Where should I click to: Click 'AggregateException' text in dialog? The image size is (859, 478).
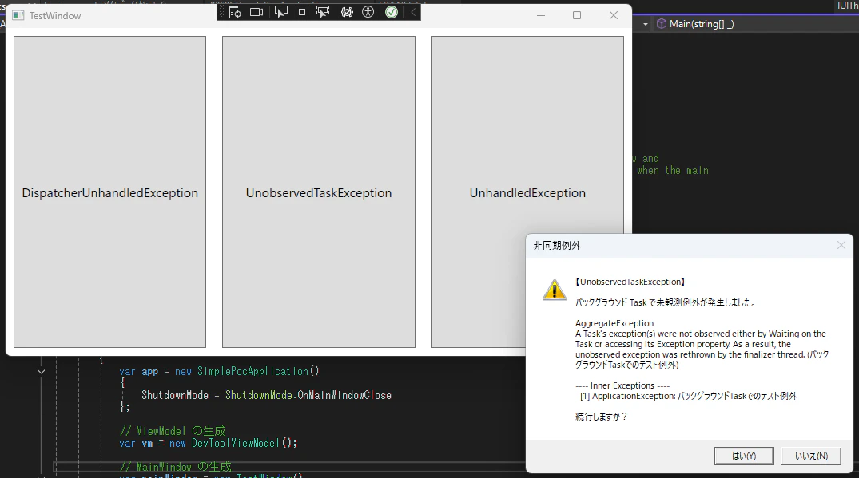[614, 323]
